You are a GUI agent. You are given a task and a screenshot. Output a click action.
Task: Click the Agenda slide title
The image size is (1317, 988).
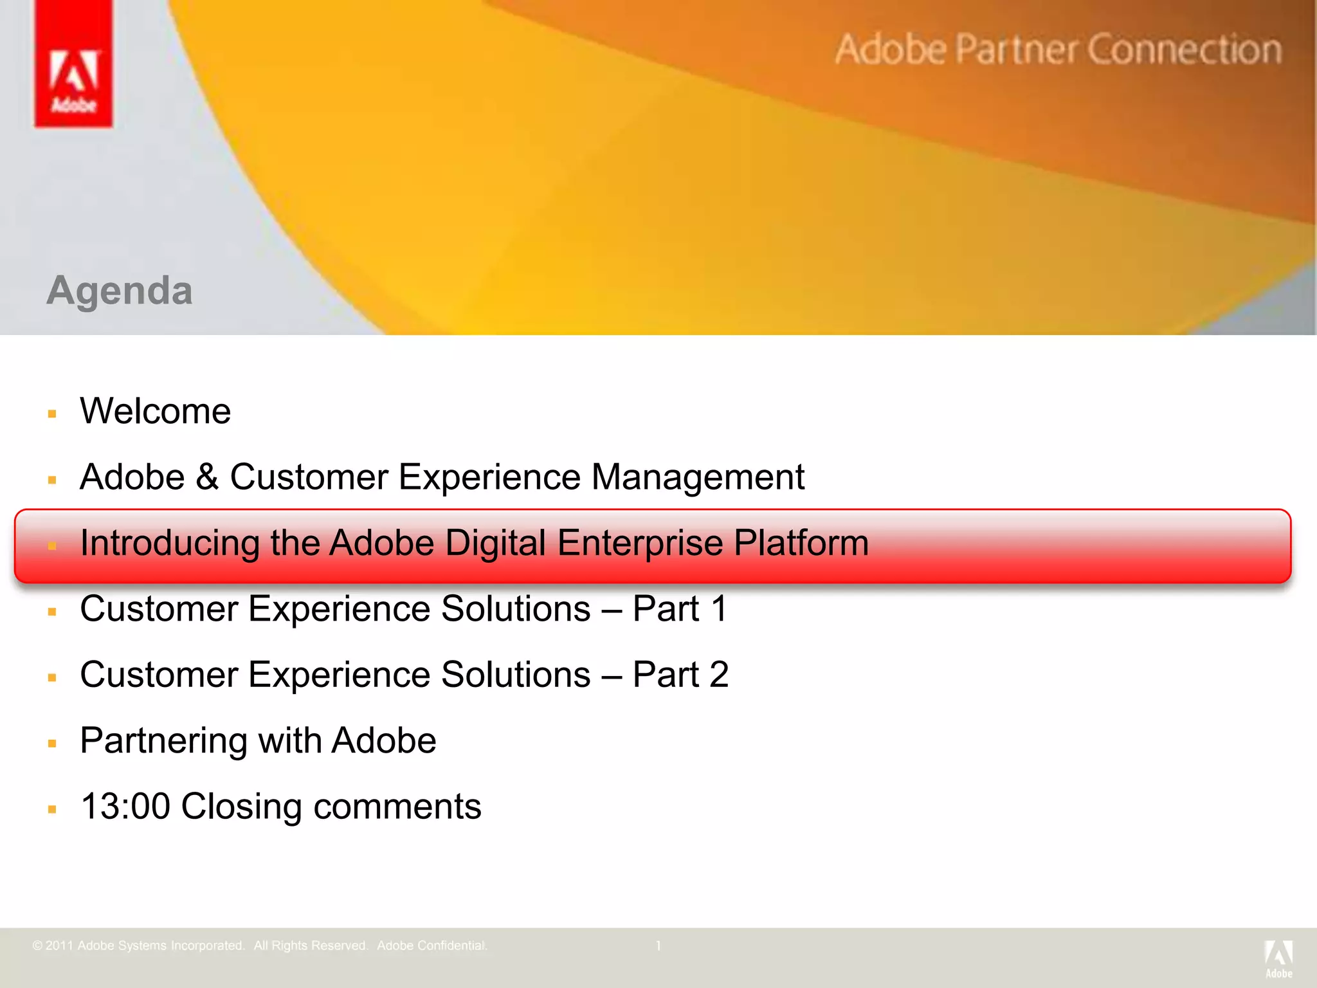pos(120,291)
